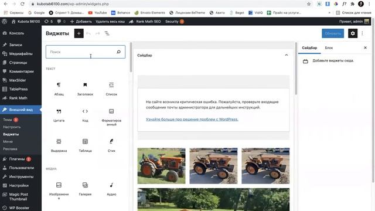Screen dimensions: 375x211
Task: Open Инструменты in admin menu
Action: click(21, 176)
